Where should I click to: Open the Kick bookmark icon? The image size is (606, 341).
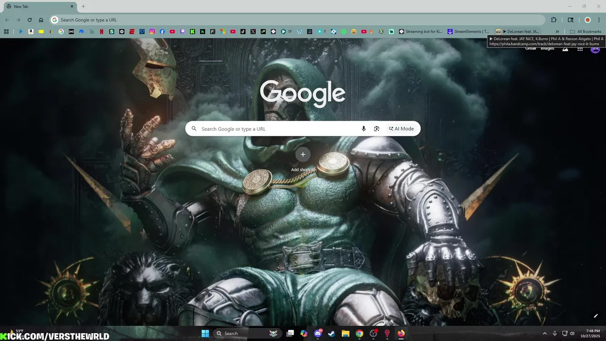193,32
